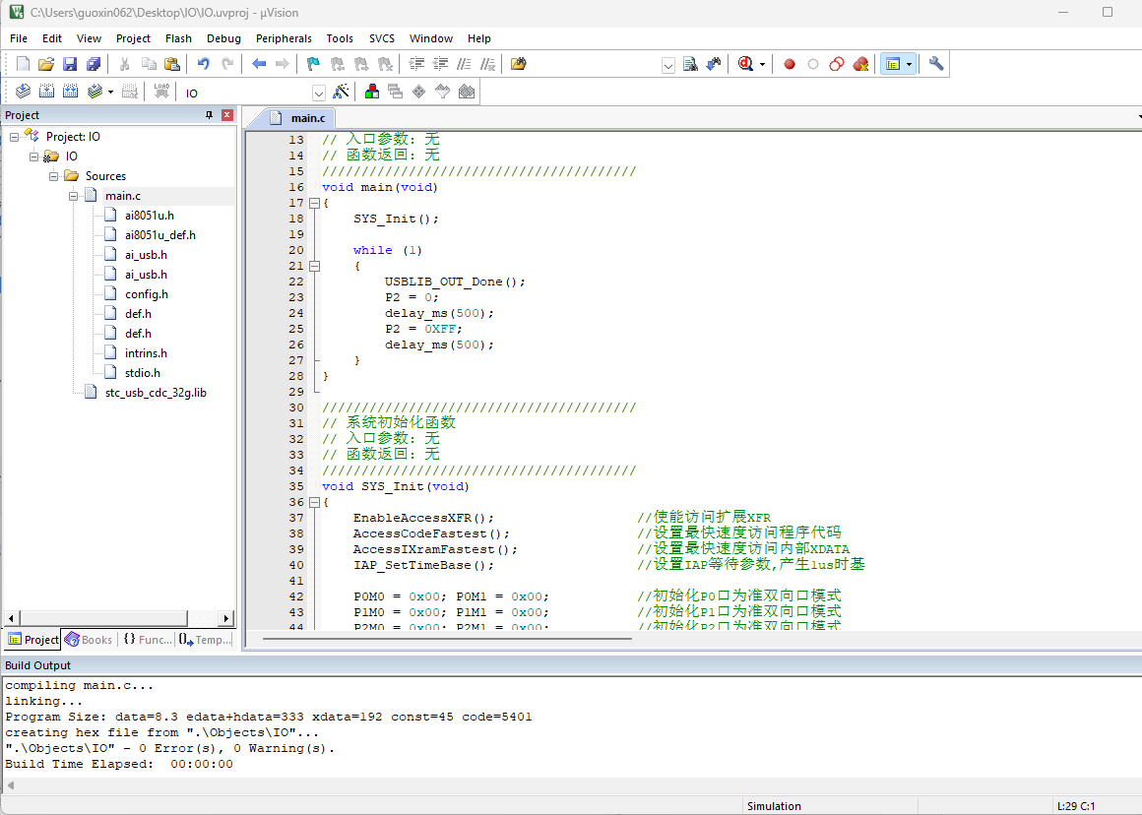Switch to the Templates tab

(x=206, y=640)
